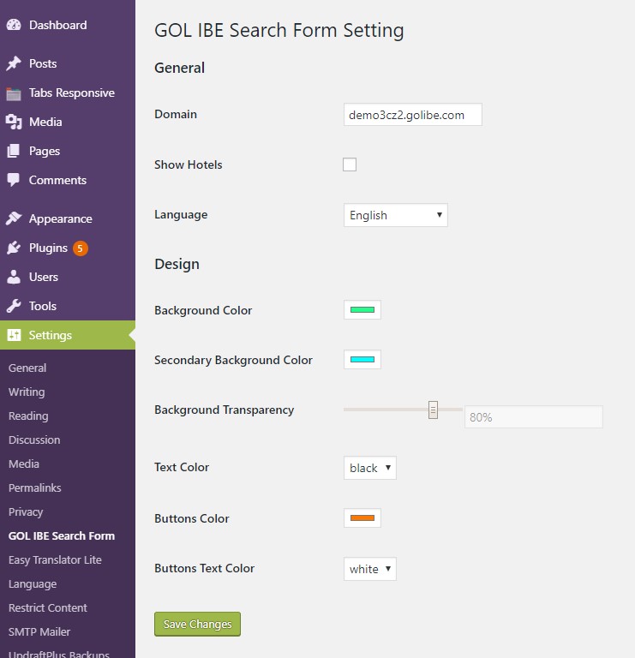Enable the Show Hotels checkbox

click(x=350, y=164)
